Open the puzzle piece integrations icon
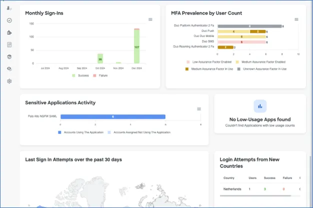 tap(9, 32)
